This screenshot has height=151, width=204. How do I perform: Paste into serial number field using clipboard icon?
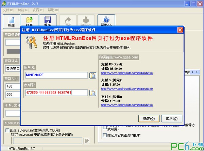click(x=93, y=93)
